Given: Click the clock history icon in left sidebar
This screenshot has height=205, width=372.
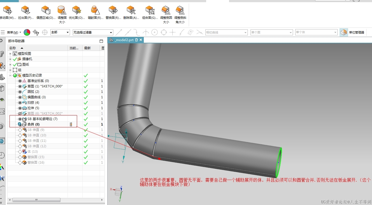Looking at the screenshot, I should coord(2,155).
